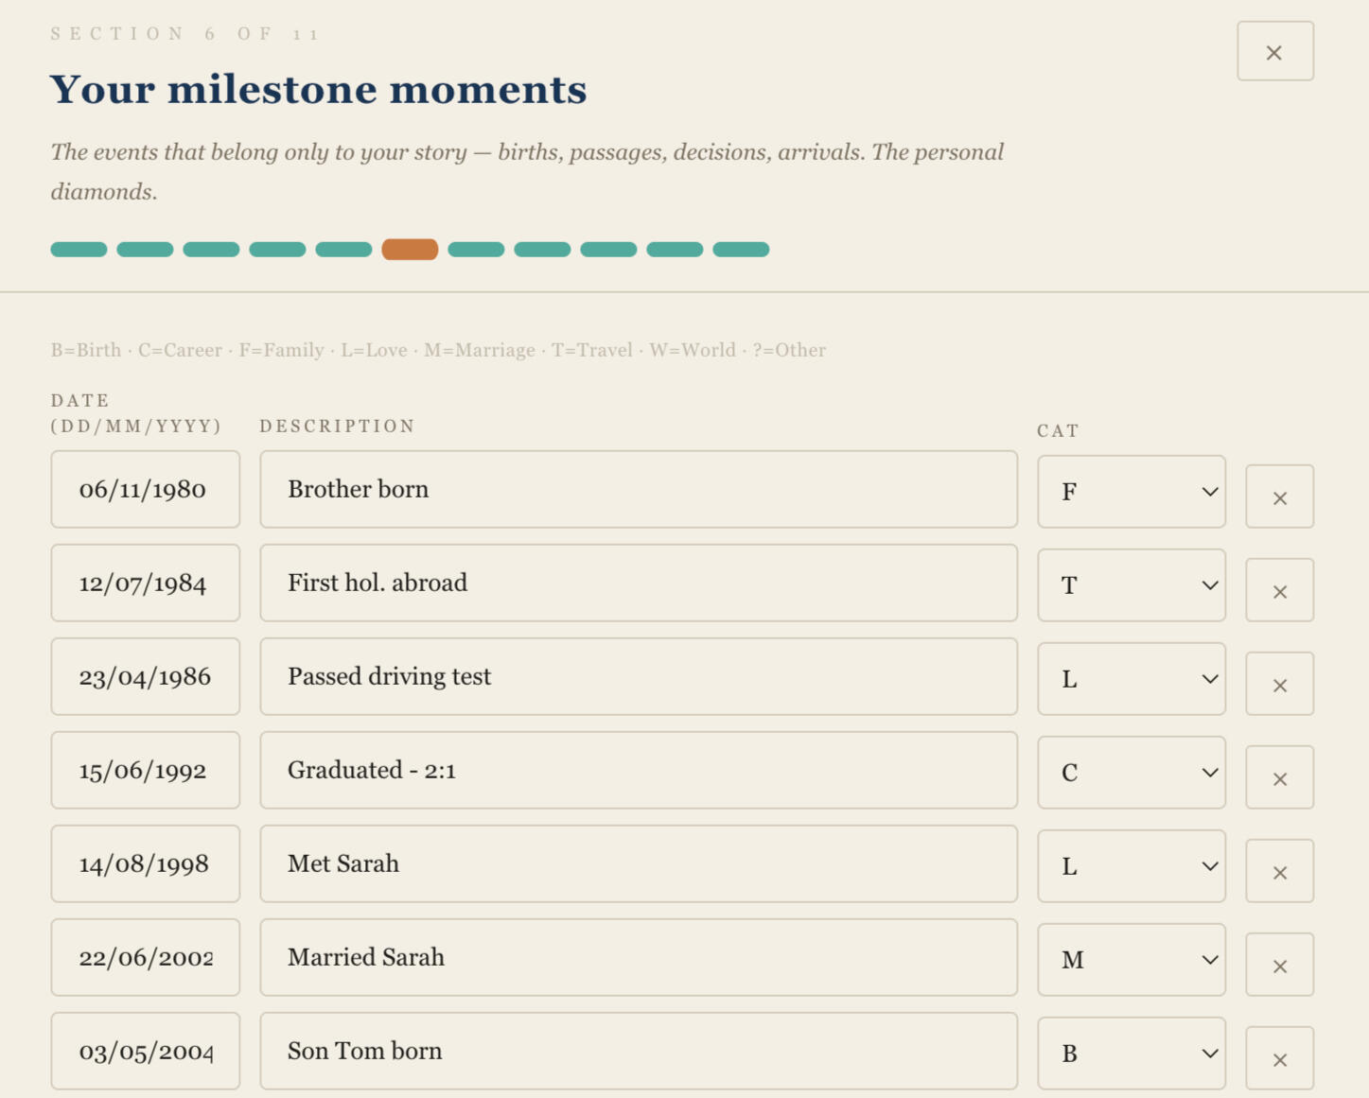The image size is (1369, 1098).
Task: Go to section 7 progress pill
Action: point(476,250)
